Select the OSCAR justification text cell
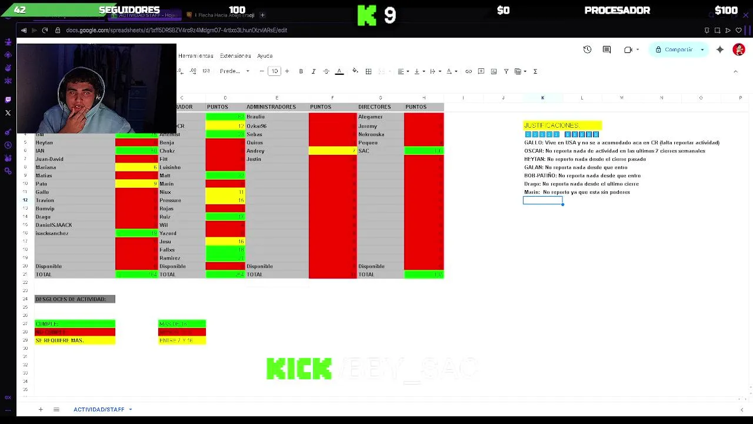Screen dimensions: 753x424 point(615,151)
